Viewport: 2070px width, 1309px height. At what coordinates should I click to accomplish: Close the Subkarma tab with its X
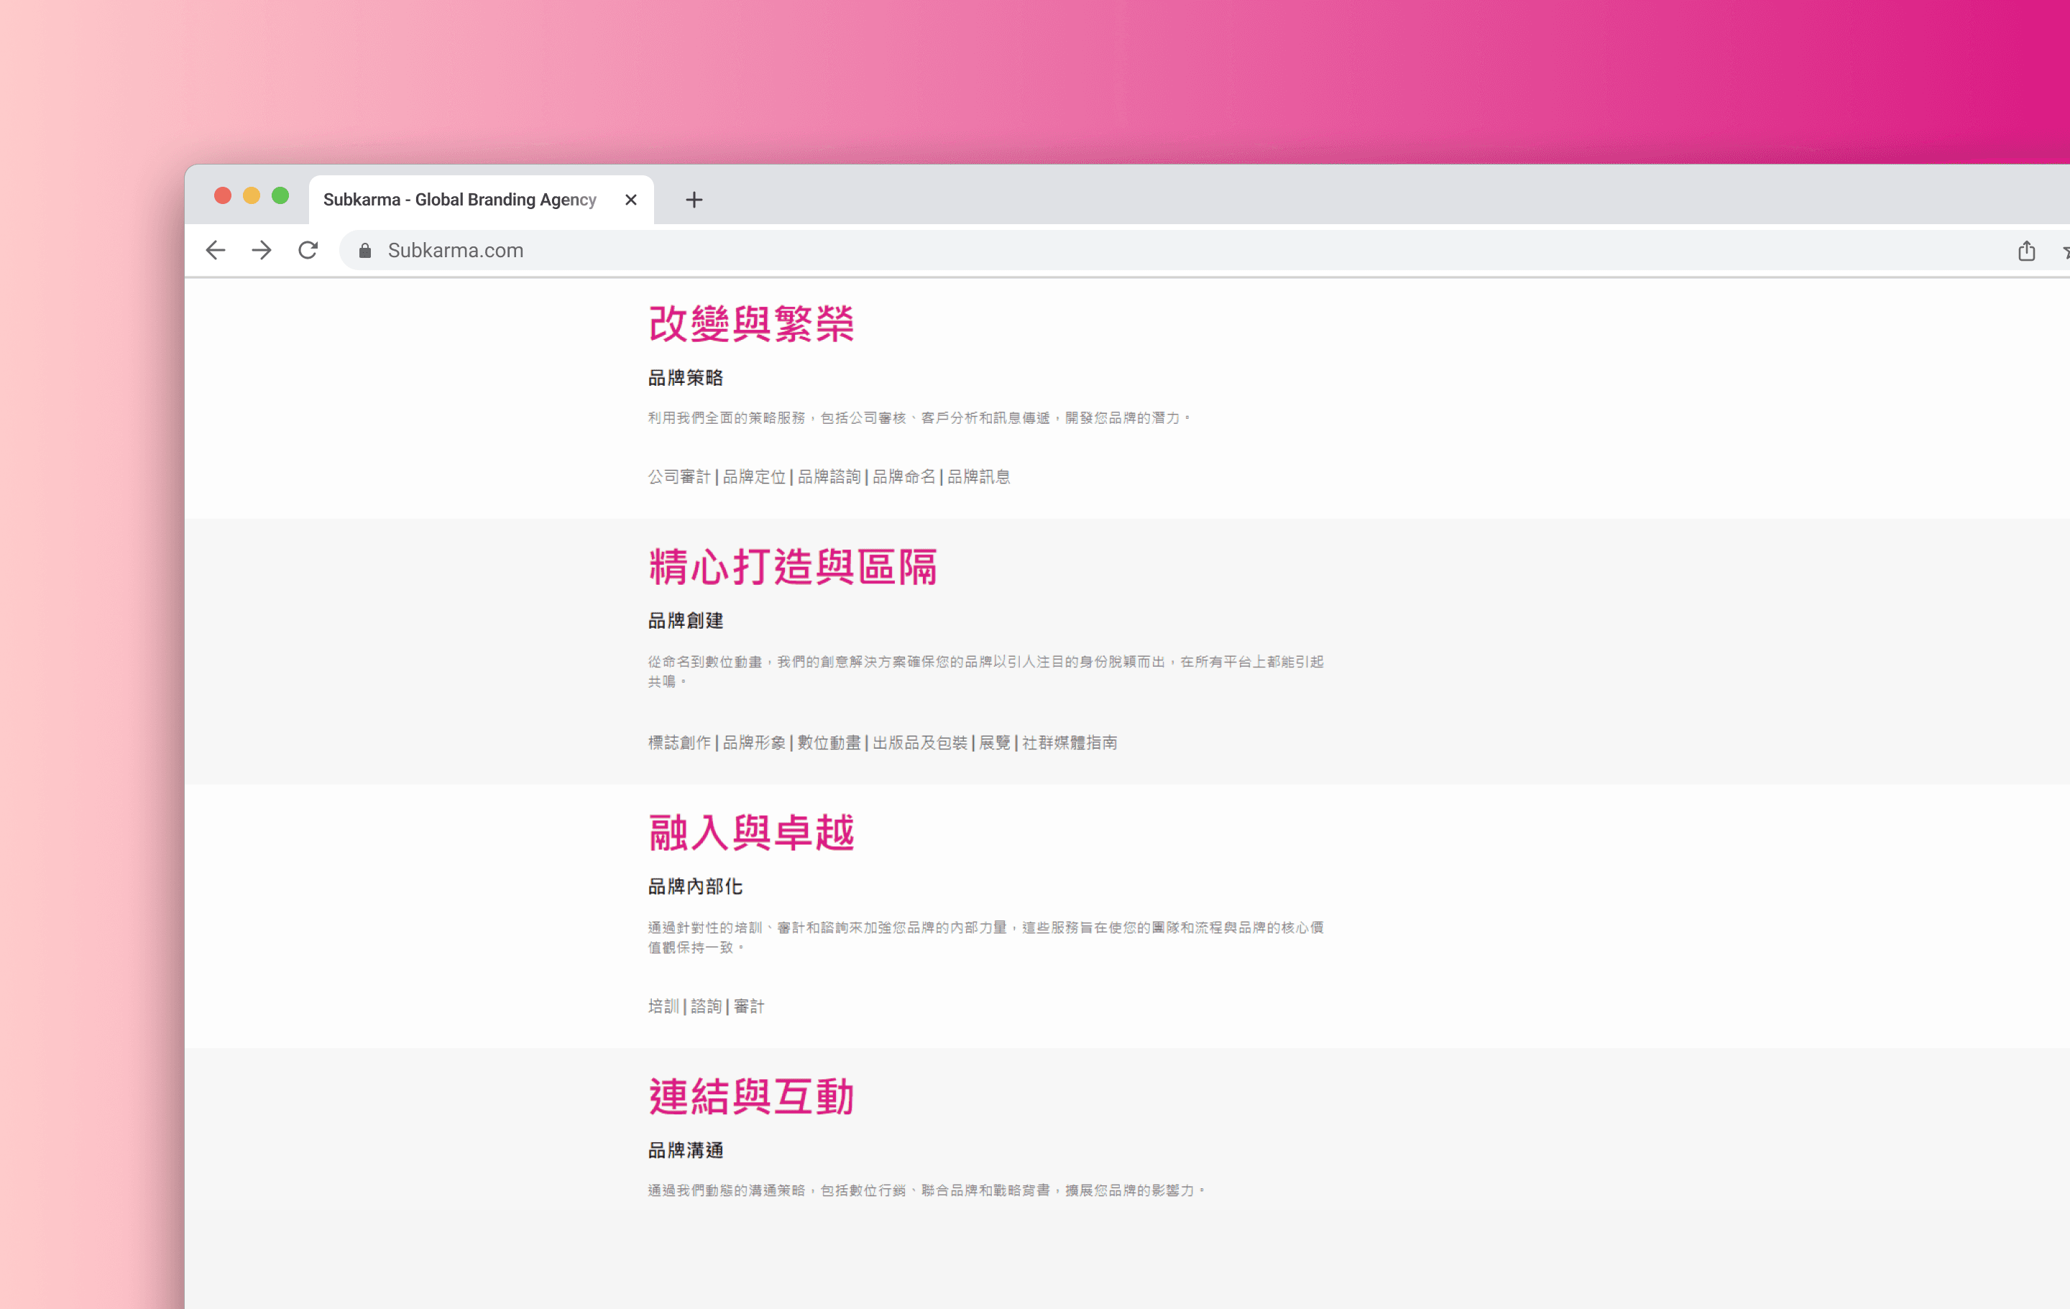point(631,200)
